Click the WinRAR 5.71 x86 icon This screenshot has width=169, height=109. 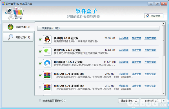(47, 75)
